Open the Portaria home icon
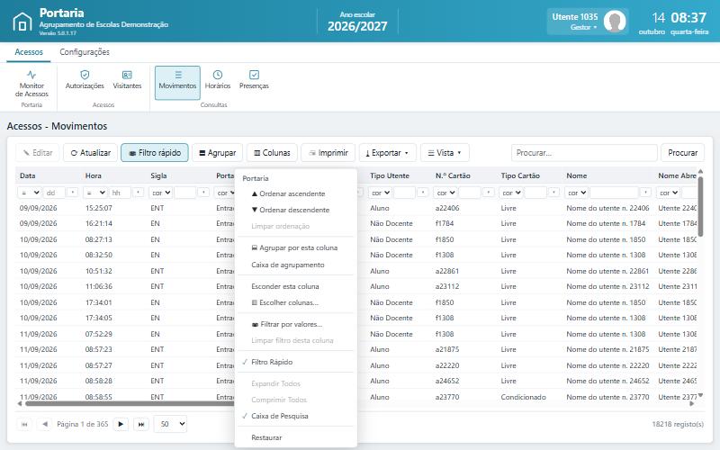 (x=22, y=22)
